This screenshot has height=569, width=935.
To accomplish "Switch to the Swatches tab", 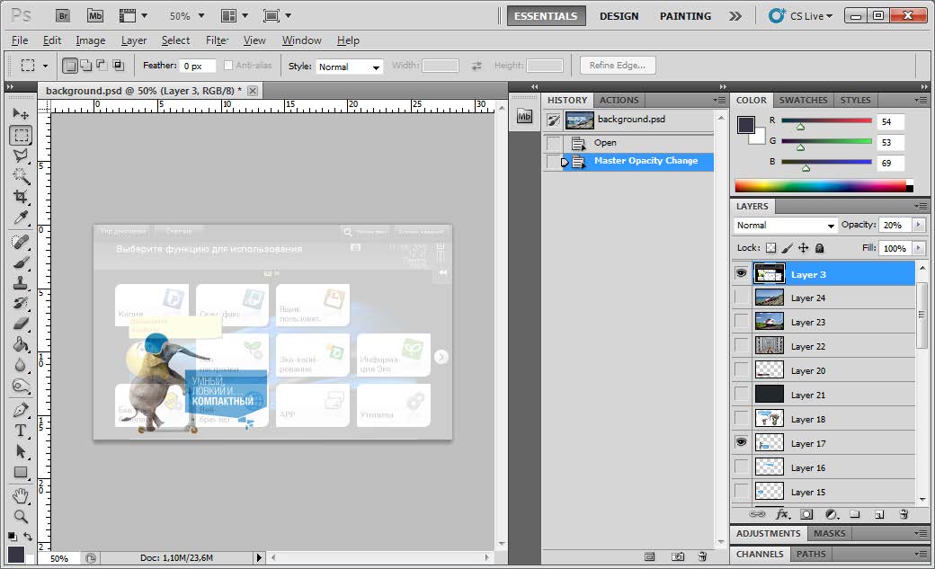I will point(803,100).
